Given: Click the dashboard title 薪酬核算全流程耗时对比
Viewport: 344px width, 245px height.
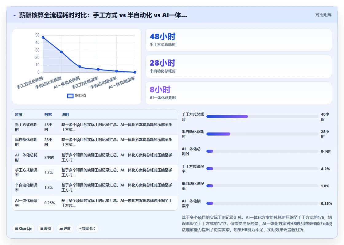Looking at the screenshot, I should [x=103, y=15].
